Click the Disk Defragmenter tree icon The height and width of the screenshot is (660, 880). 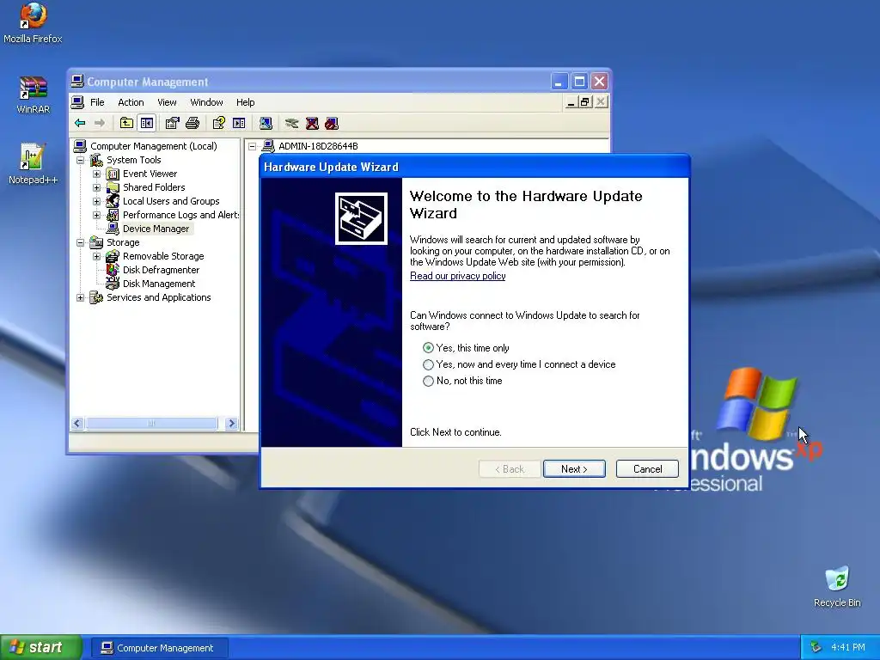(113, 270)
